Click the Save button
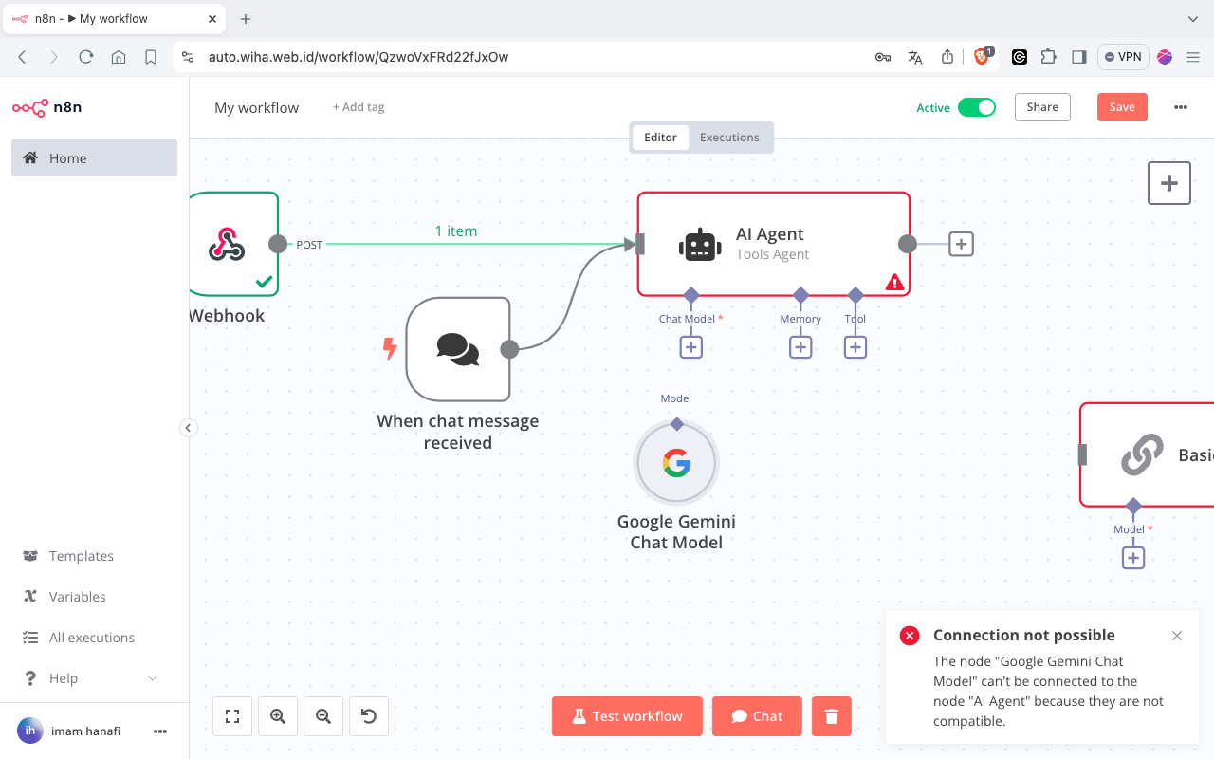 [1122, 107]
